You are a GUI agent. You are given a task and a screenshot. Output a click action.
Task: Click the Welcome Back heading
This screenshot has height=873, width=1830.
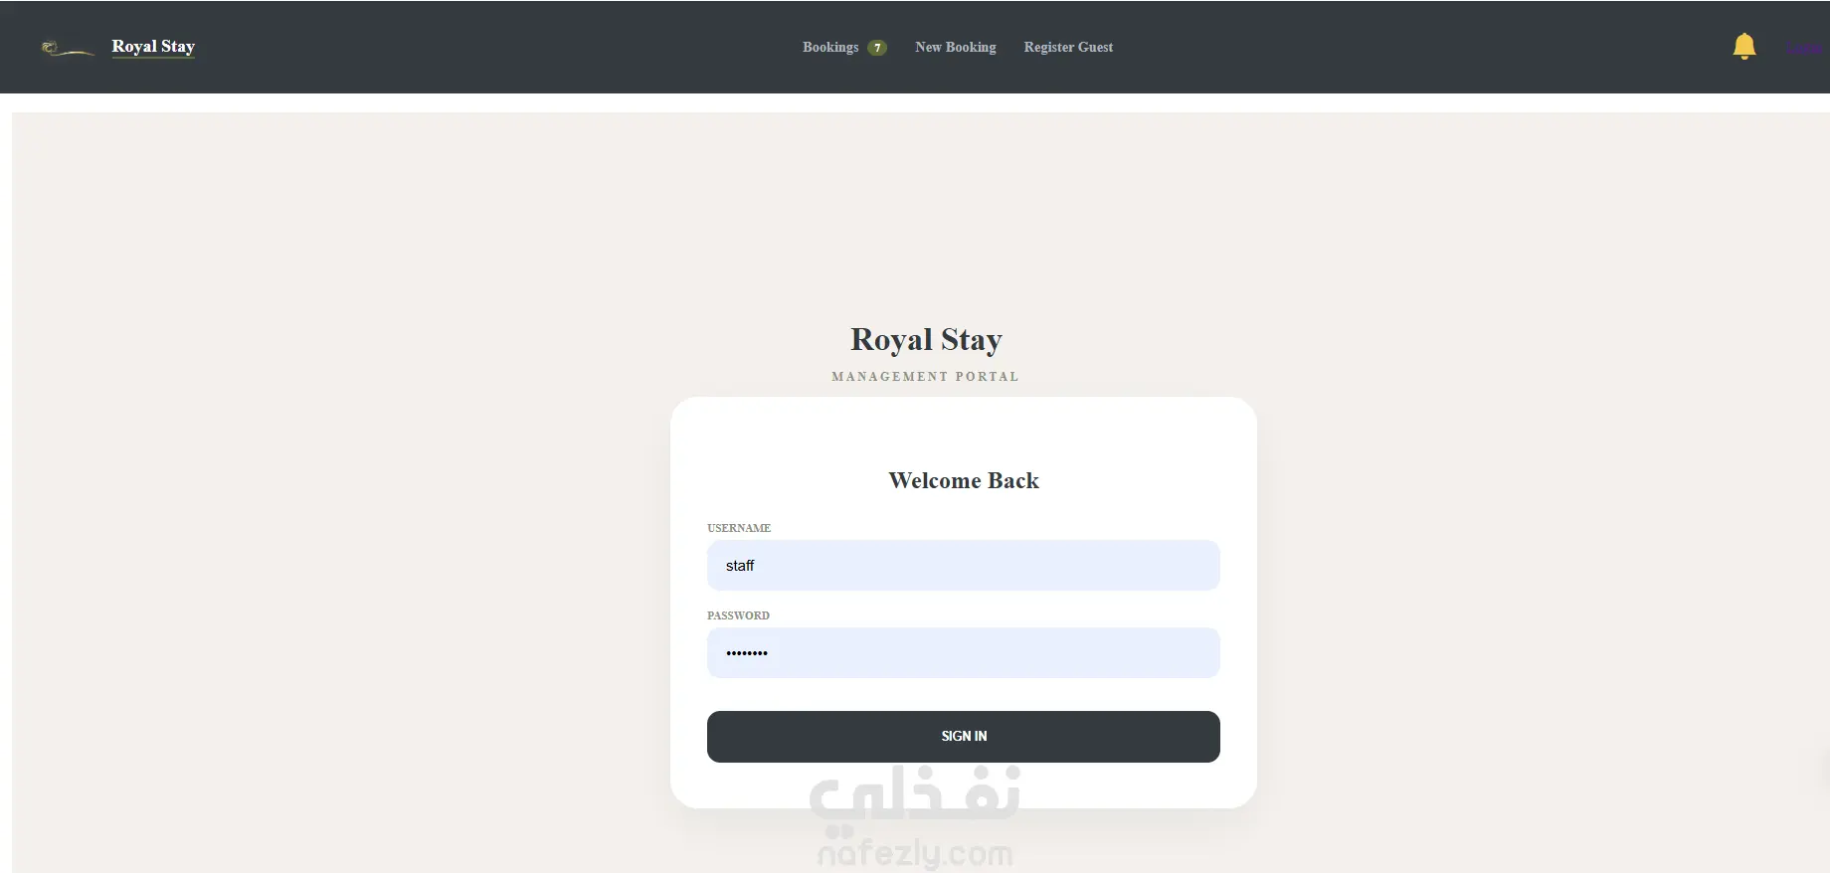click(963, 480)
